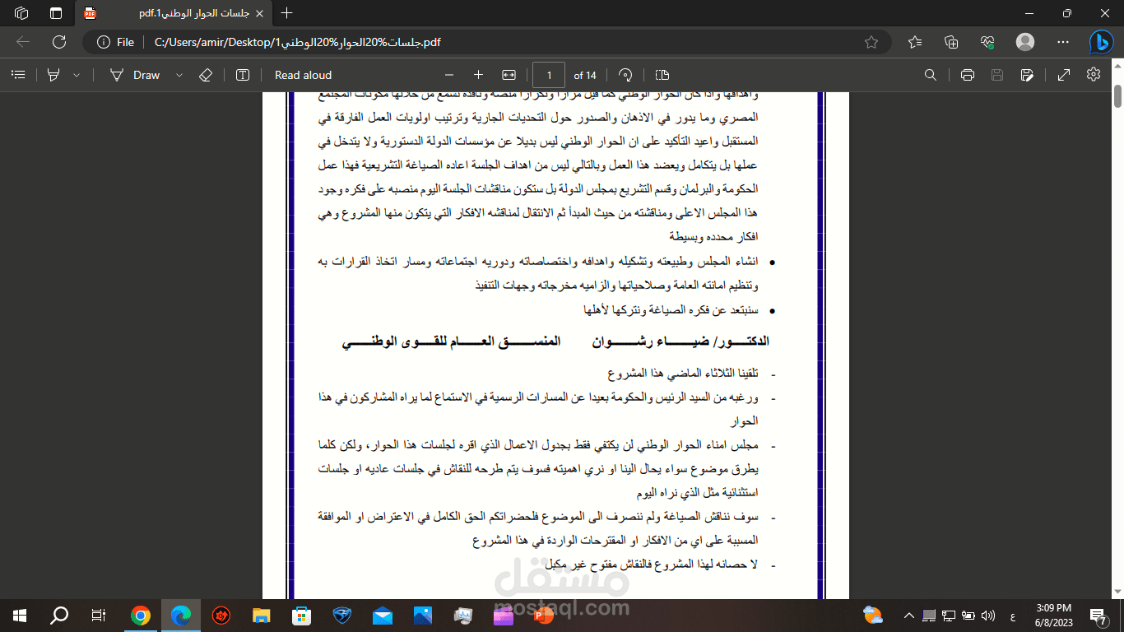Open Microsoft Store from the taskbar
The width and height of the screenshot is (1124, 632).
click(302, 616)
